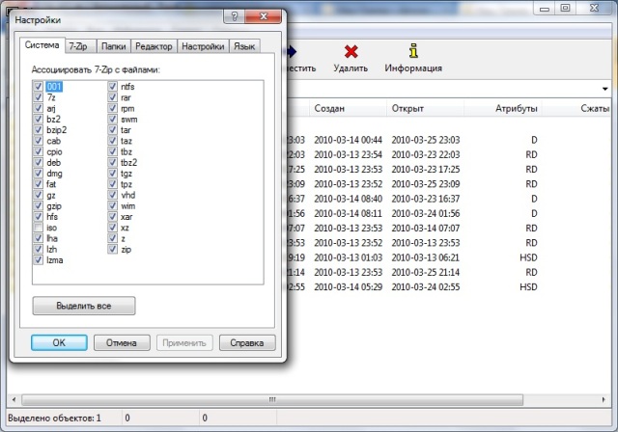
Task: Toggle the bzip2 checkbox
Action: [39, 129]
